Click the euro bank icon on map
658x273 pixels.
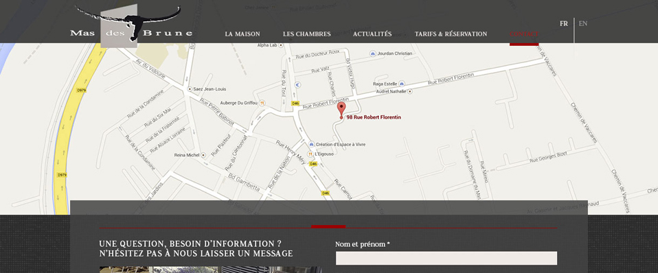pyautogui.click(x=297, y=84)
